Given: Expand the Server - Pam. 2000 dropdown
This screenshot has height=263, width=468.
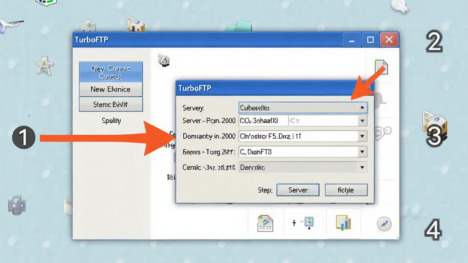Looking at the screenshot, I should [x=362, y=121].
